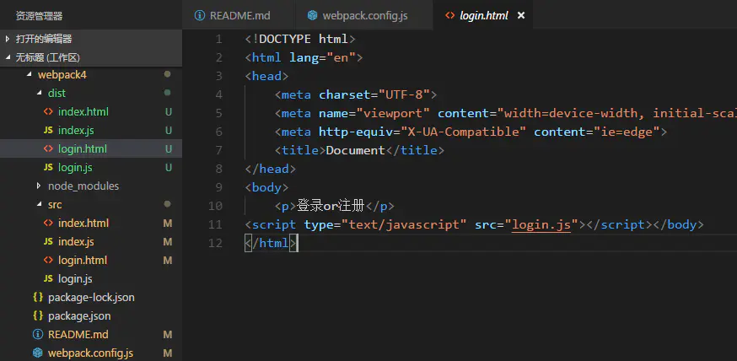Click the "text/javascript" type value
The width and height of the screenshot is (737, 361).
click(404, 224)
